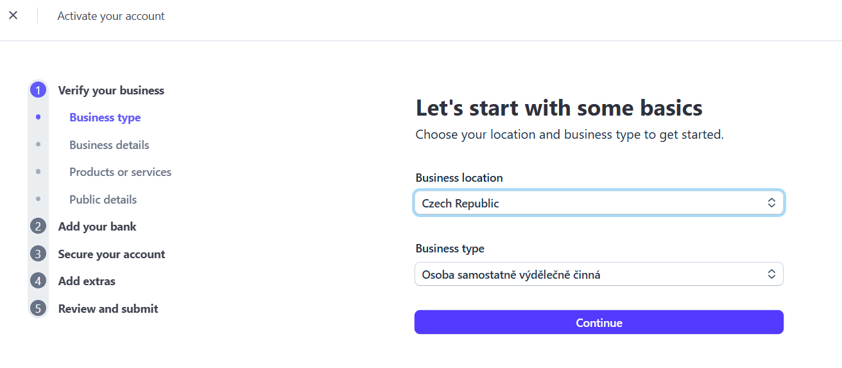The height and width of the screenshot is (368, 842).
Task: Click the step 2 number circle
Action: click(x=38, y=227)
